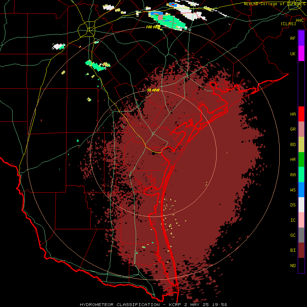The image size is (307, 307).
Task: Select the BD yellow legend color block
Action: [x=301, y=145]
